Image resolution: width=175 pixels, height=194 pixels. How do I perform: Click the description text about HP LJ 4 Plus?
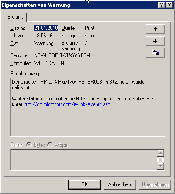(x=78, y=84)
